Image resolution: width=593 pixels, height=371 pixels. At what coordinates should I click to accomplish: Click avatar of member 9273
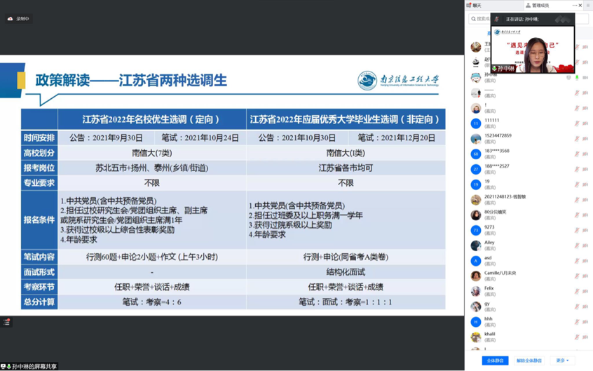pos(476,230)
